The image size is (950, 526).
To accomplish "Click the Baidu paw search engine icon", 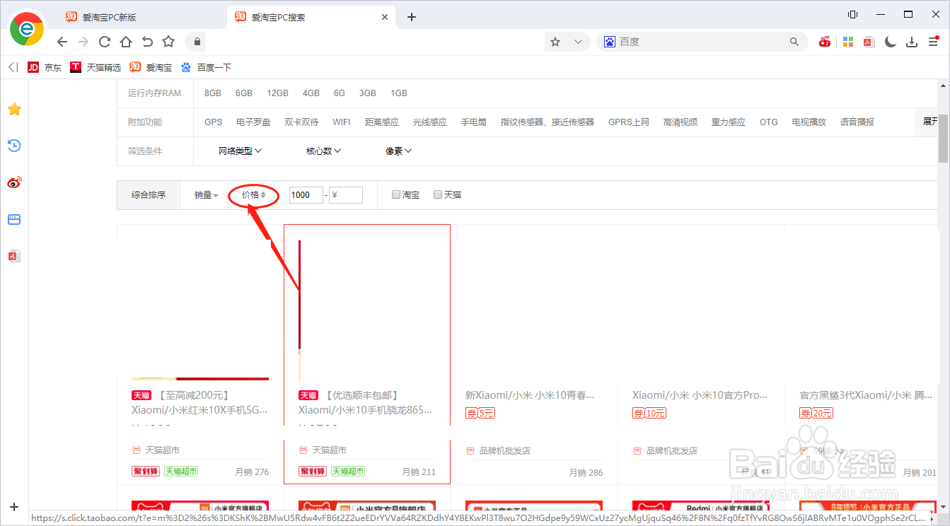I will click(x=609, y=42).
